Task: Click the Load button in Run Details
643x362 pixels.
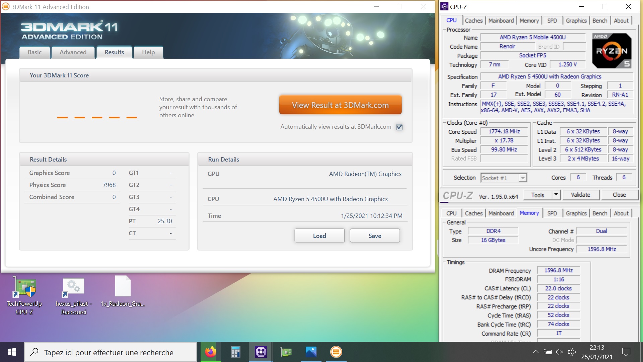Action: coord(319,236)
